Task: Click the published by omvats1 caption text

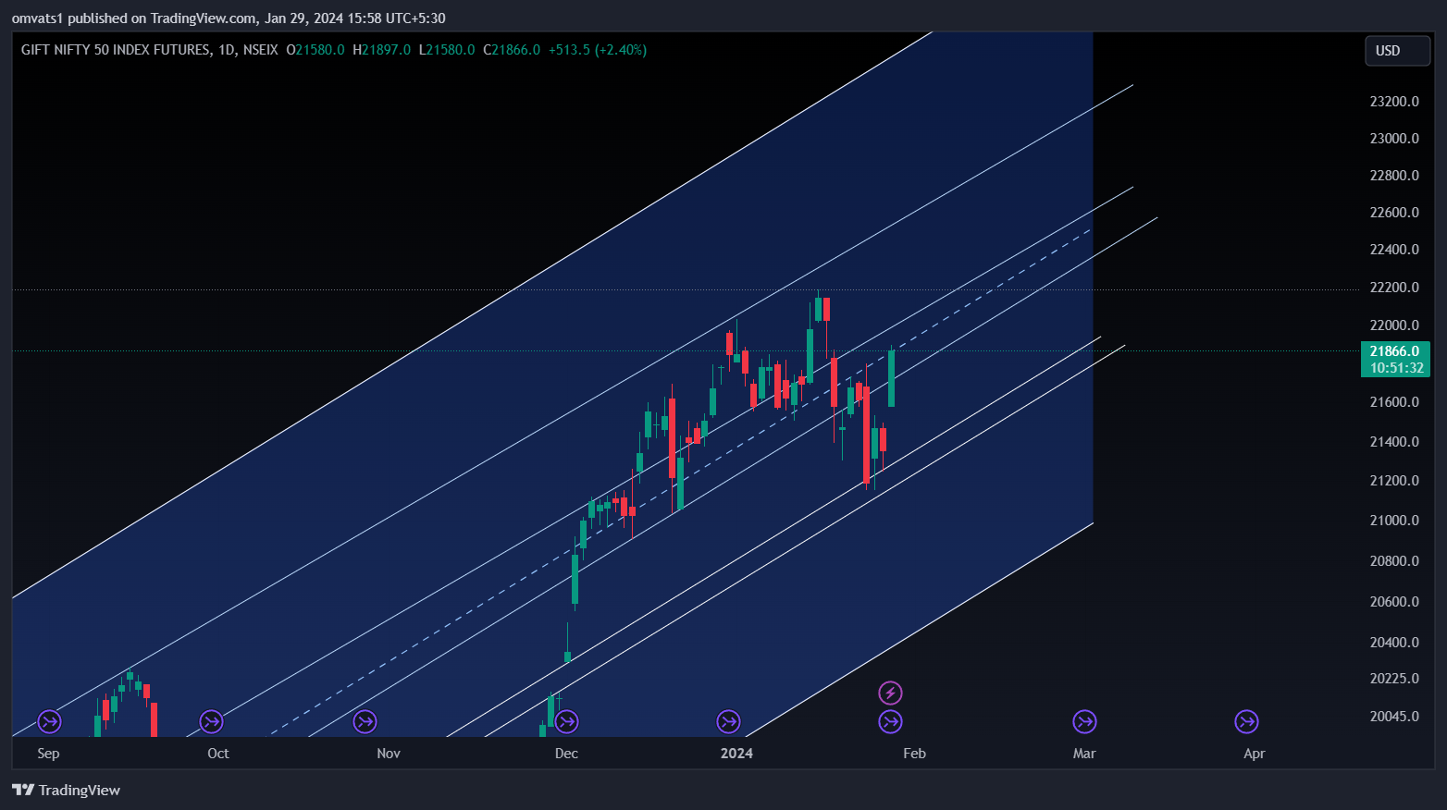Action: [x=229, y=18]
